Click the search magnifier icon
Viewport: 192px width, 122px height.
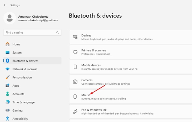point(58,33)
